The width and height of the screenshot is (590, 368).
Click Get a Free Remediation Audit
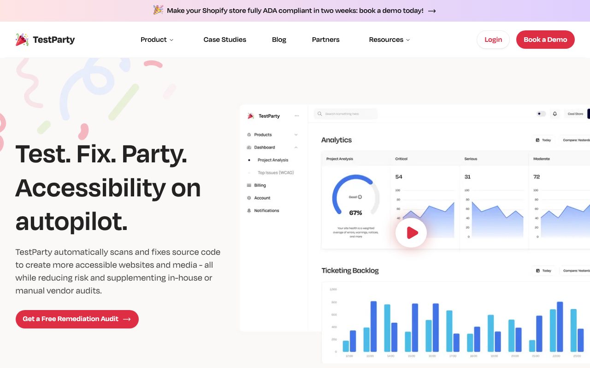coord(77,319)
